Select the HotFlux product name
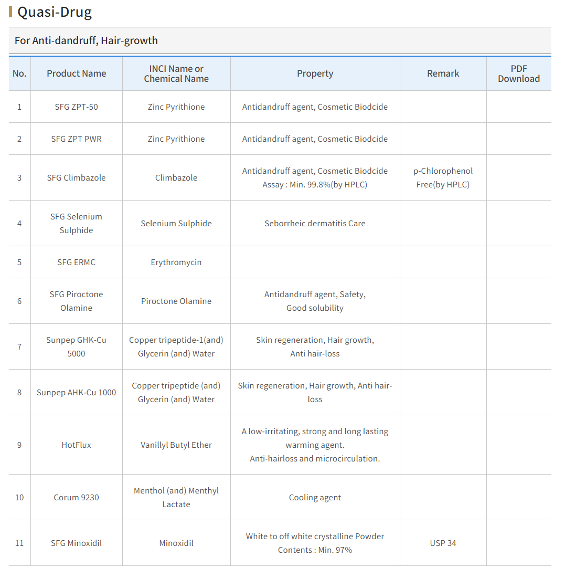 click(x=76, y=445)
